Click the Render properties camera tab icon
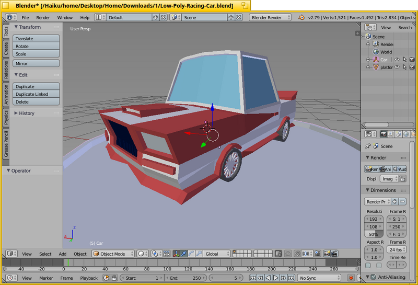The width and height of the screenshot is (418, 285). (x=384, y=134)
